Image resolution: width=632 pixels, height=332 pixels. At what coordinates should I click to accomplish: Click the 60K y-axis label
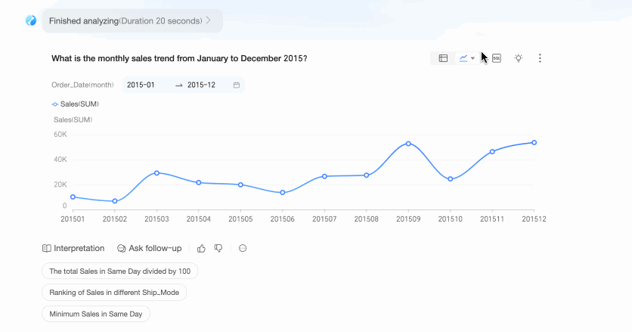click(60, 135)
